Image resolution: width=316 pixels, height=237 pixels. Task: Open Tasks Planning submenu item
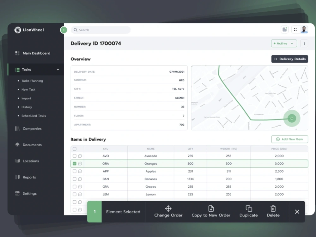(x=32, y=81)
